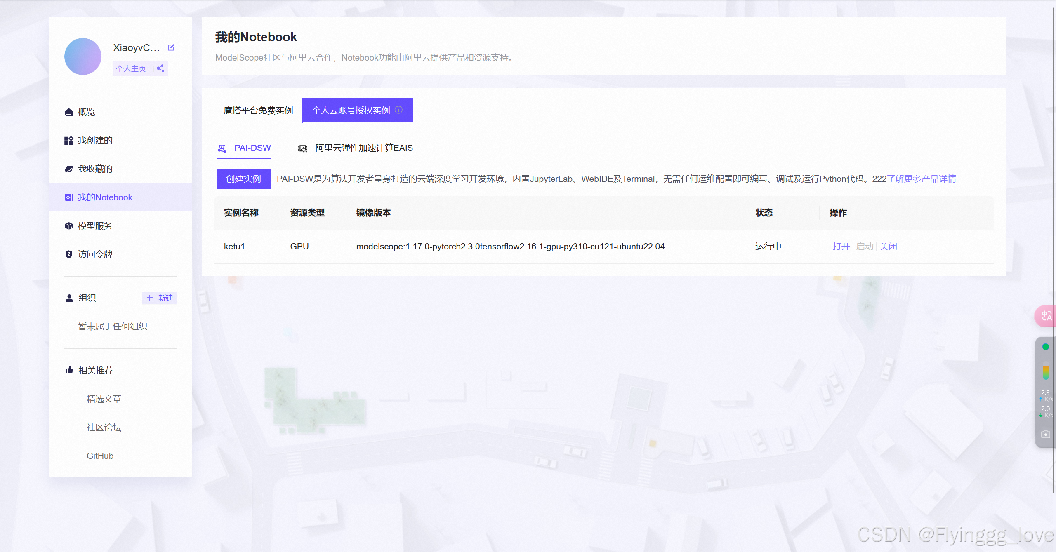The image size is (1056, 552).
Task: Click the 相关推荐 label
Action: (96, 370)
